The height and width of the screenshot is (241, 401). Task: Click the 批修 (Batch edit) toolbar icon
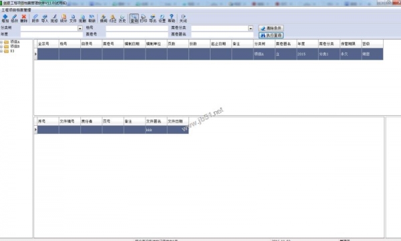pos(54,19)
